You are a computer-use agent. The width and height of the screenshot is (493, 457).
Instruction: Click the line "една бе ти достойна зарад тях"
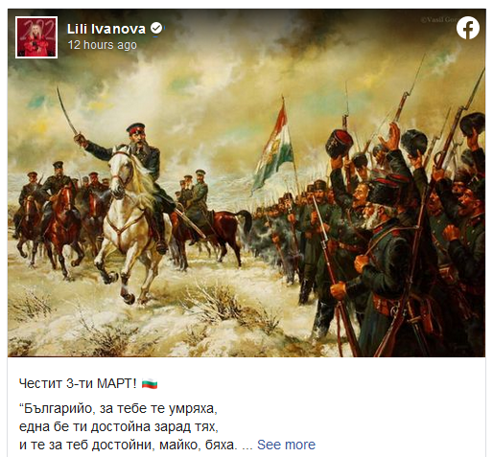119,426
